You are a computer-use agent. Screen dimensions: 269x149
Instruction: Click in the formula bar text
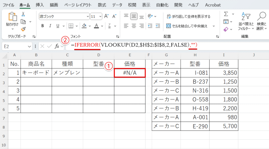coord(134,45)
